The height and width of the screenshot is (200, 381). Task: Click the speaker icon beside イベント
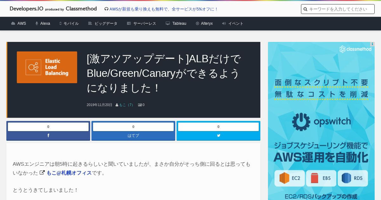coord(224,23)
